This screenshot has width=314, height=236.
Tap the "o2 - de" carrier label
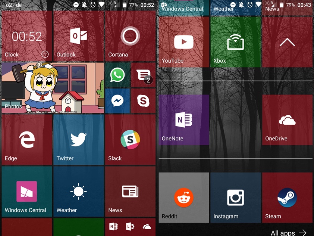(x=14, y=5)
